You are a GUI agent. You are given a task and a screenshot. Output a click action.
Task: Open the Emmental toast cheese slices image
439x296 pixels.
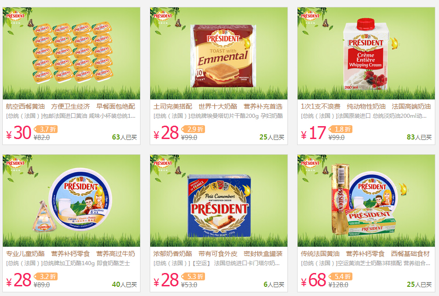[x=219, y=53]
